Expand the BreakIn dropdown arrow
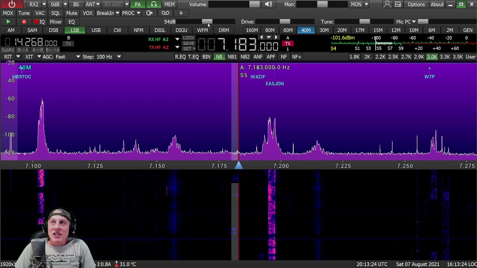The width and height of the screenshot is (477, 268). [x=117, y=13]
